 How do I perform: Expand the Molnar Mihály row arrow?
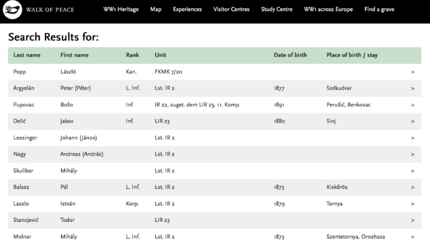pyautogui.click(x=413, y=237)
